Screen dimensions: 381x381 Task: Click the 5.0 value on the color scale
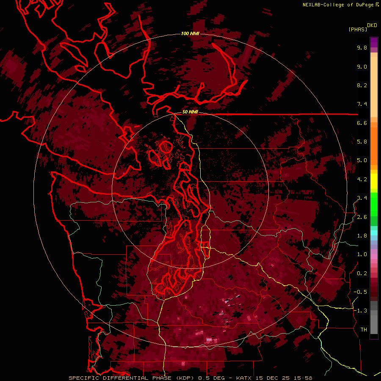(x=362, y=160)
